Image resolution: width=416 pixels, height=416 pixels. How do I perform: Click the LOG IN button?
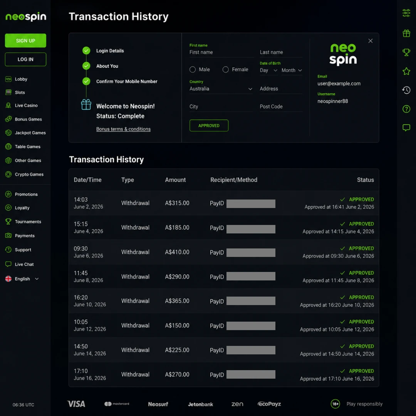[x=25, y=59]
